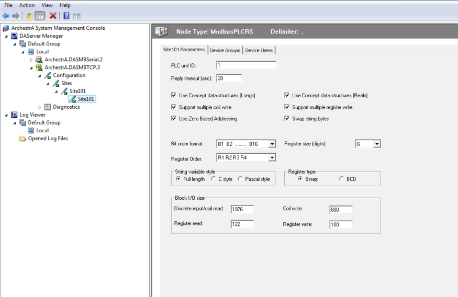
Task: Toggle the Show/Hide console tree icon
Action: pyautogui.click(x=40, y=16)
